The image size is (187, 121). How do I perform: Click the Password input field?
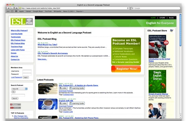(x=27, y=74)
